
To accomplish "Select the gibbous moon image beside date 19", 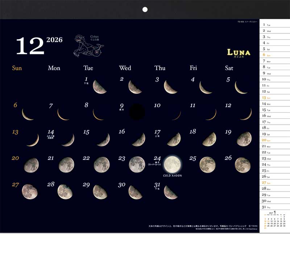I will (244, 139).
